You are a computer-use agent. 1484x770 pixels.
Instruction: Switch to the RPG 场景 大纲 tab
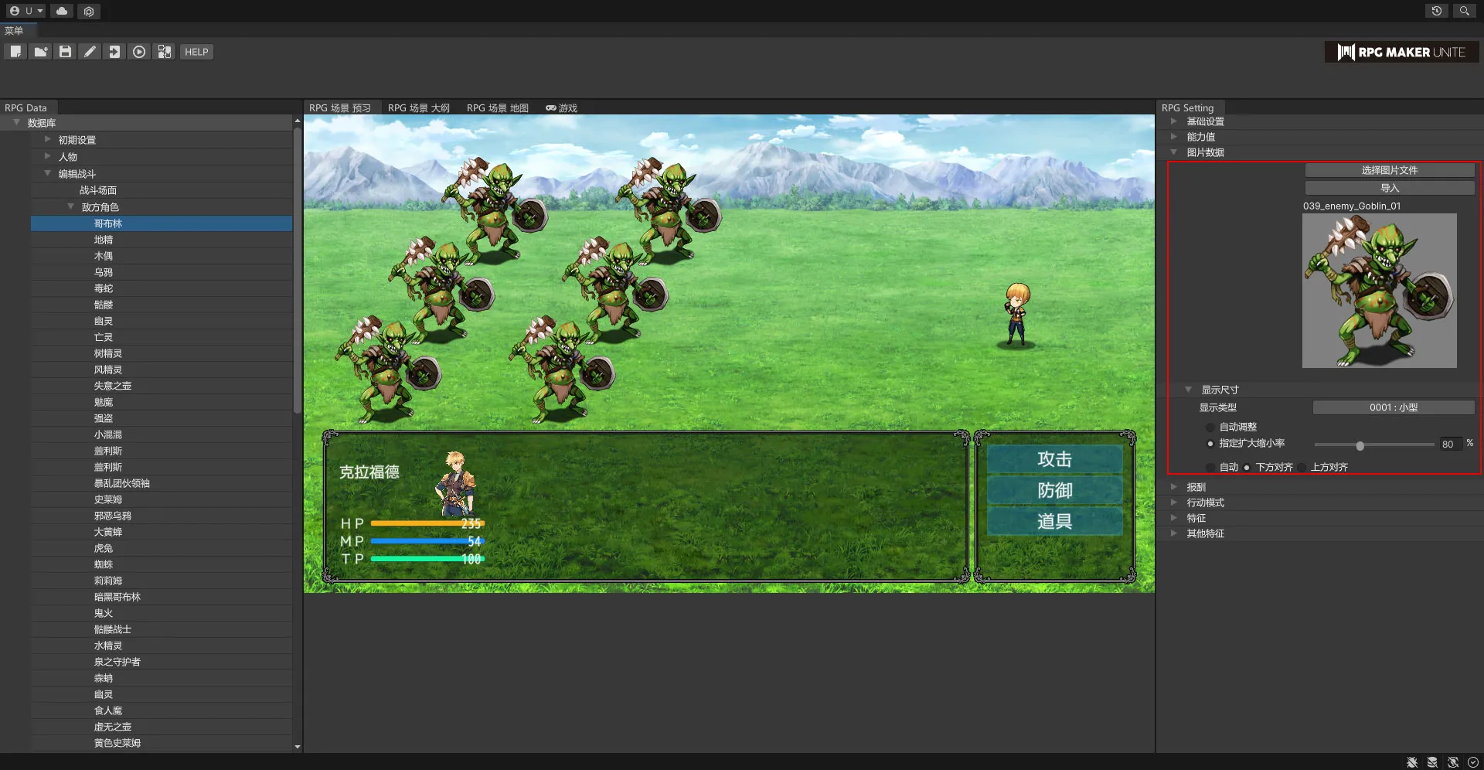[x=418, y=108]
